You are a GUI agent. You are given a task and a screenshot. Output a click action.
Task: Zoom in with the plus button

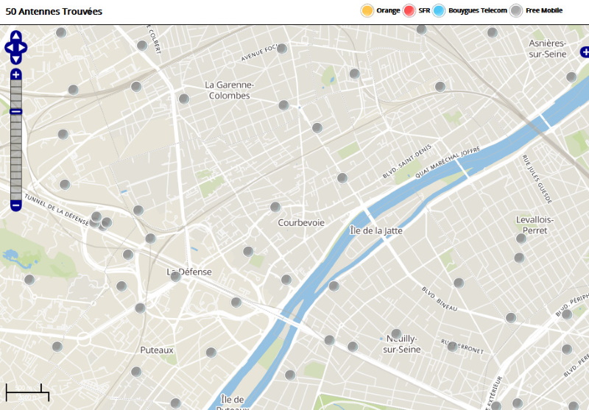[x=15, y=74]
